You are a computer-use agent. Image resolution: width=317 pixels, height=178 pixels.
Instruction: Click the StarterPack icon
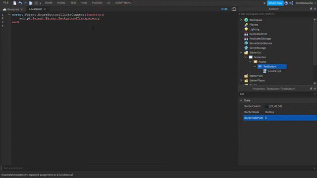[x=246, y=76]
